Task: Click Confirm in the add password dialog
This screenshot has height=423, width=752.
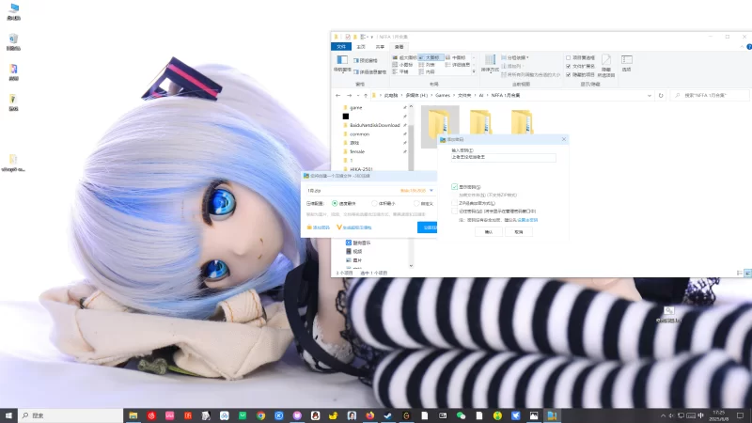Action: 488,231
